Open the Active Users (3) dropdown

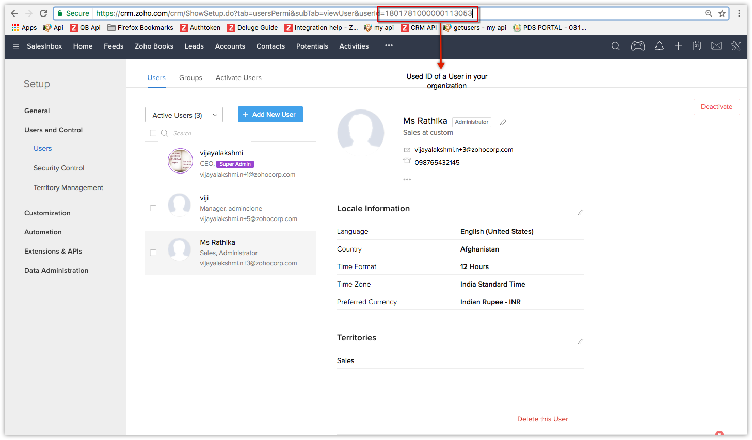click(184, 115)
